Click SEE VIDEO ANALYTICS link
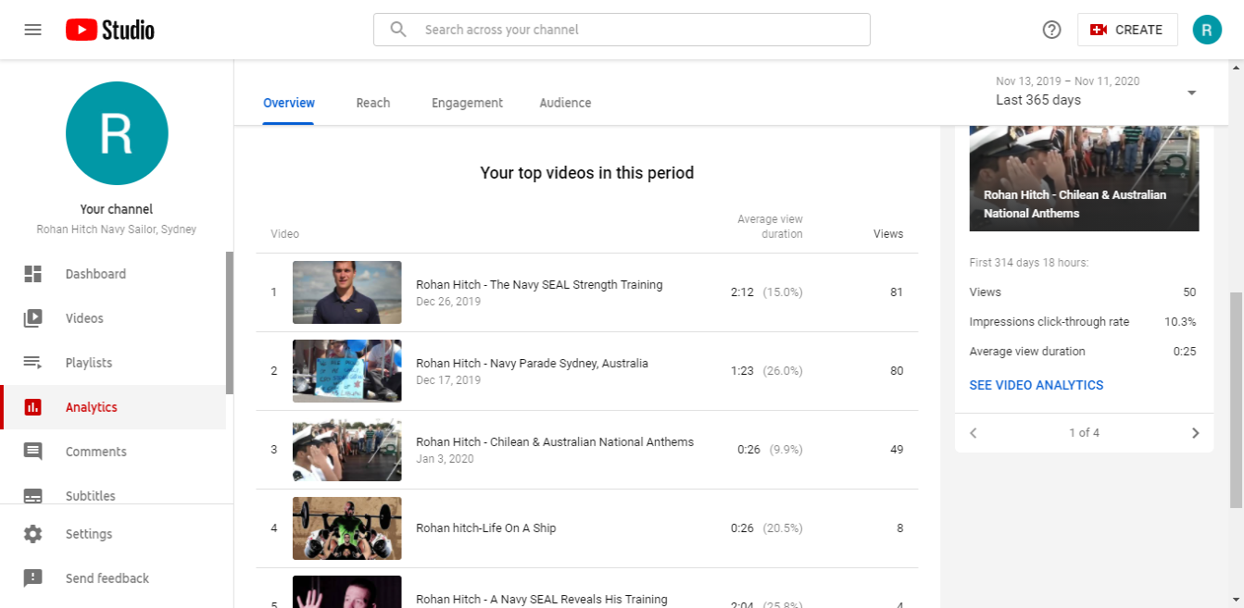 coord(1037,385)
